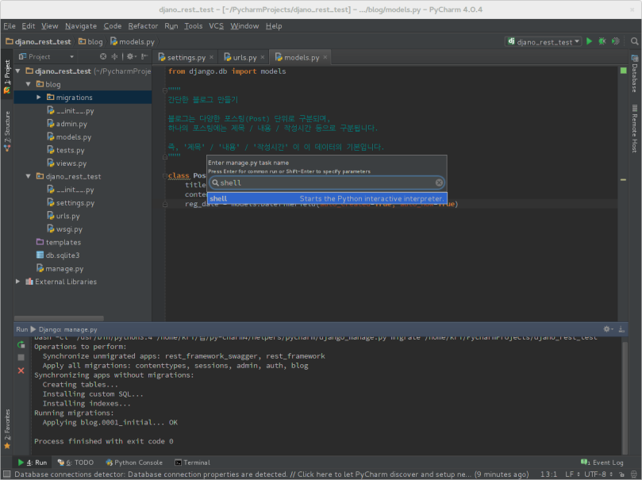Clear the shell text with the X icon
642x480 pixels.
click(439, 183)
